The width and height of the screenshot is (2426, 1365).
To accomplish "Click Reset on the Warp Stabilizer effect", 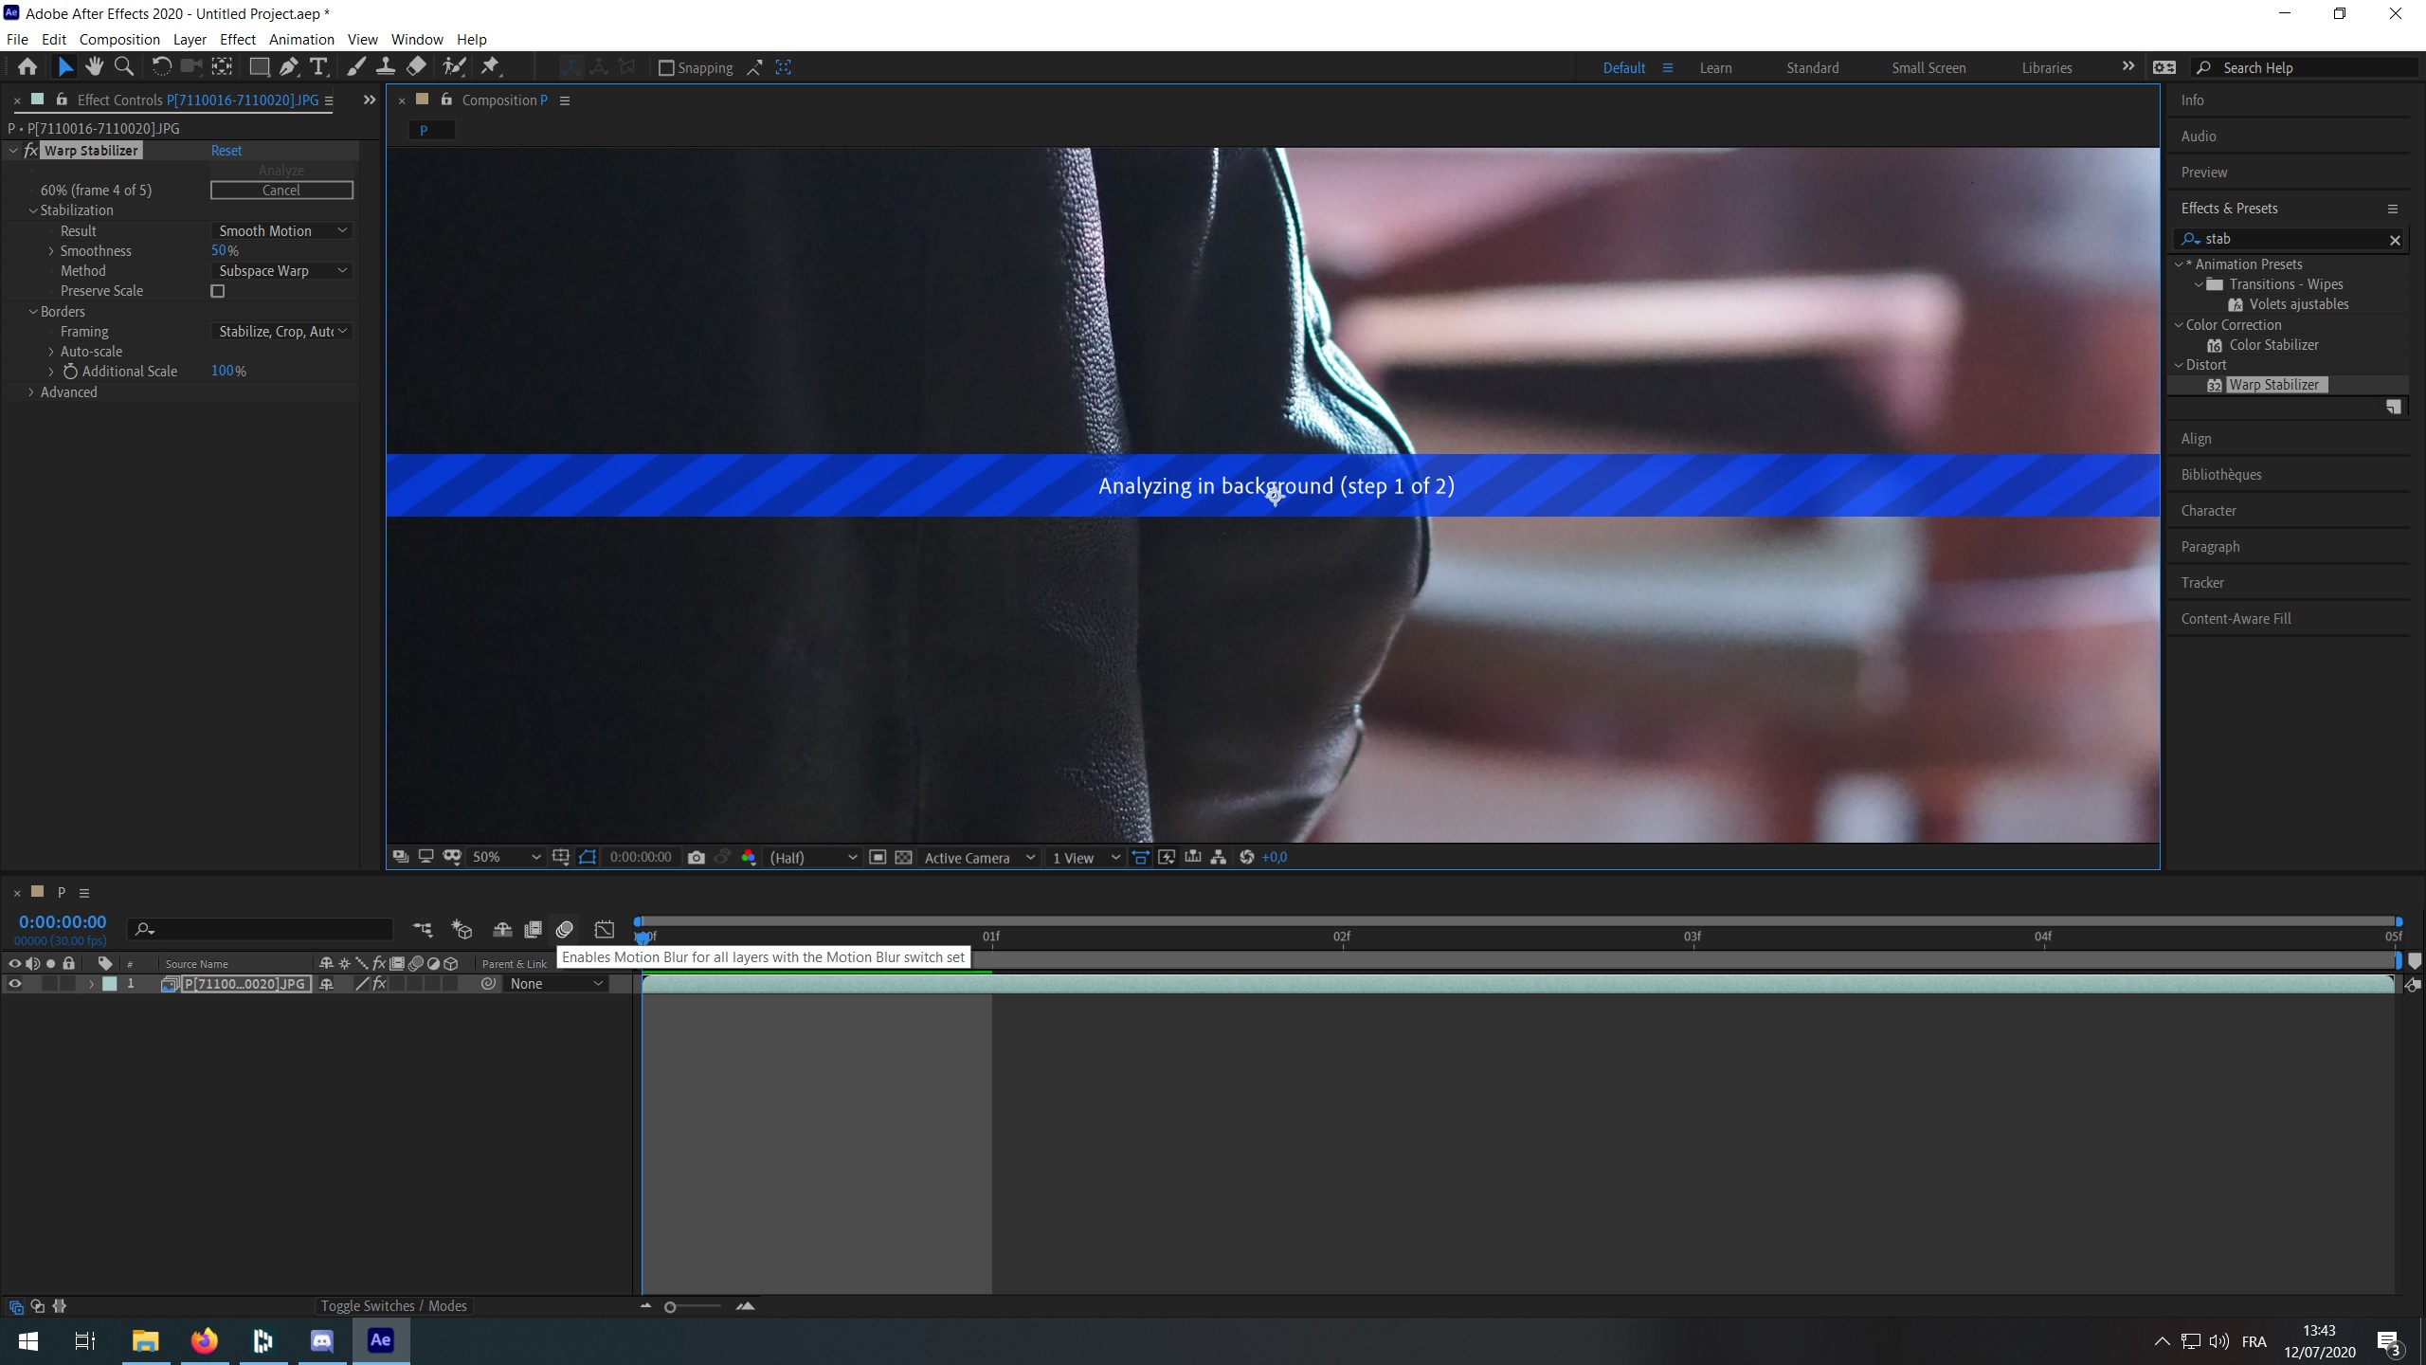I will (226, 150).
